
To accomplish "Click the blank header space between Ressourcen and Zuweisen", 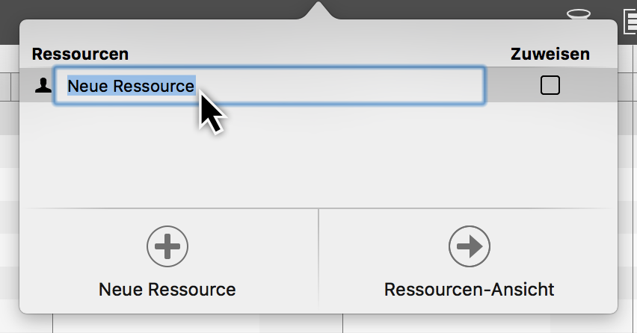I will click(x=314, y=54).
